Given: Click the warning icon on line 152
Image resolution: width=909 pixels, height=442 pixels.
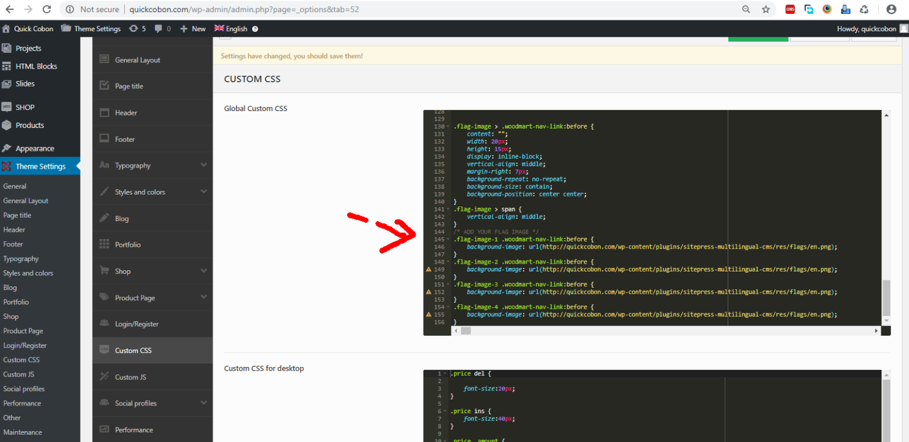Looking at the screenshot, I should coord(428,292).
